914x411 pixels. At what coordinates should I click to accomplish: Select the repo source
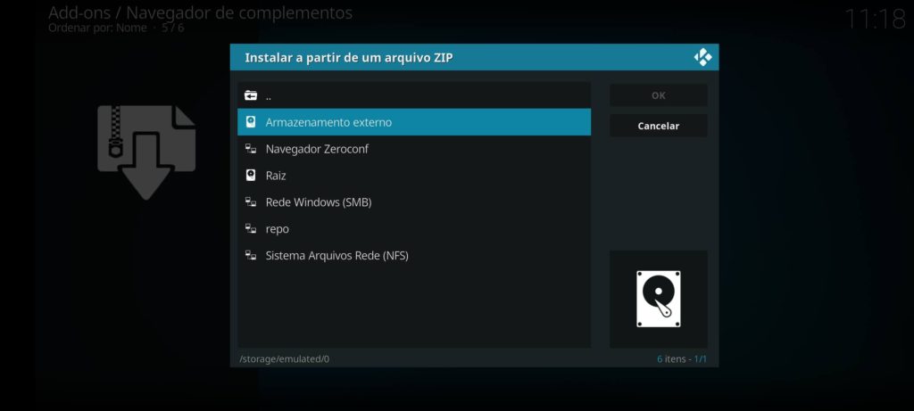[x=414, y=229]
